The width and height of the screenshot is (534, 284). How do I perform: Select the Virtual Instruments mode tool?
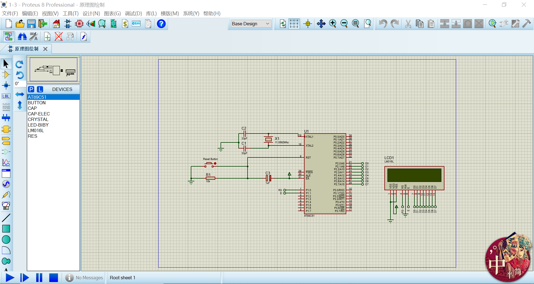coord(6,206)
